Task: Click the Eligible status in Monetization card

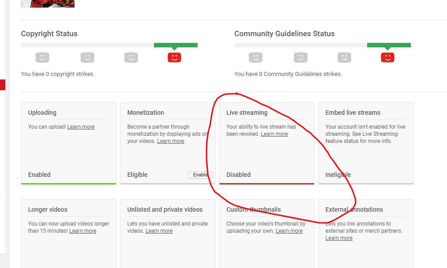Action: [x=137, y=175]
